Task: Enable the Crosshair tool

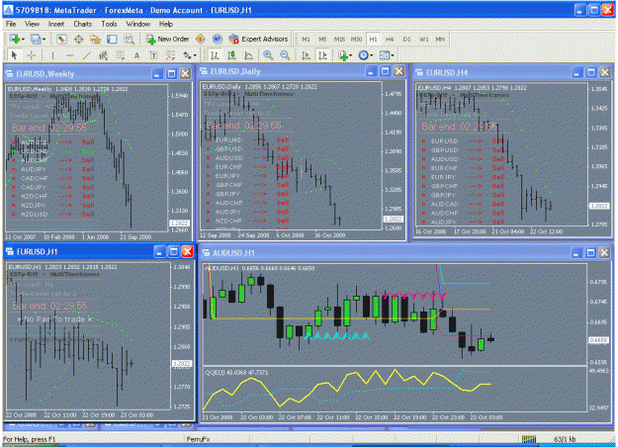Action: pyautogui.click(x=32, y=55)
